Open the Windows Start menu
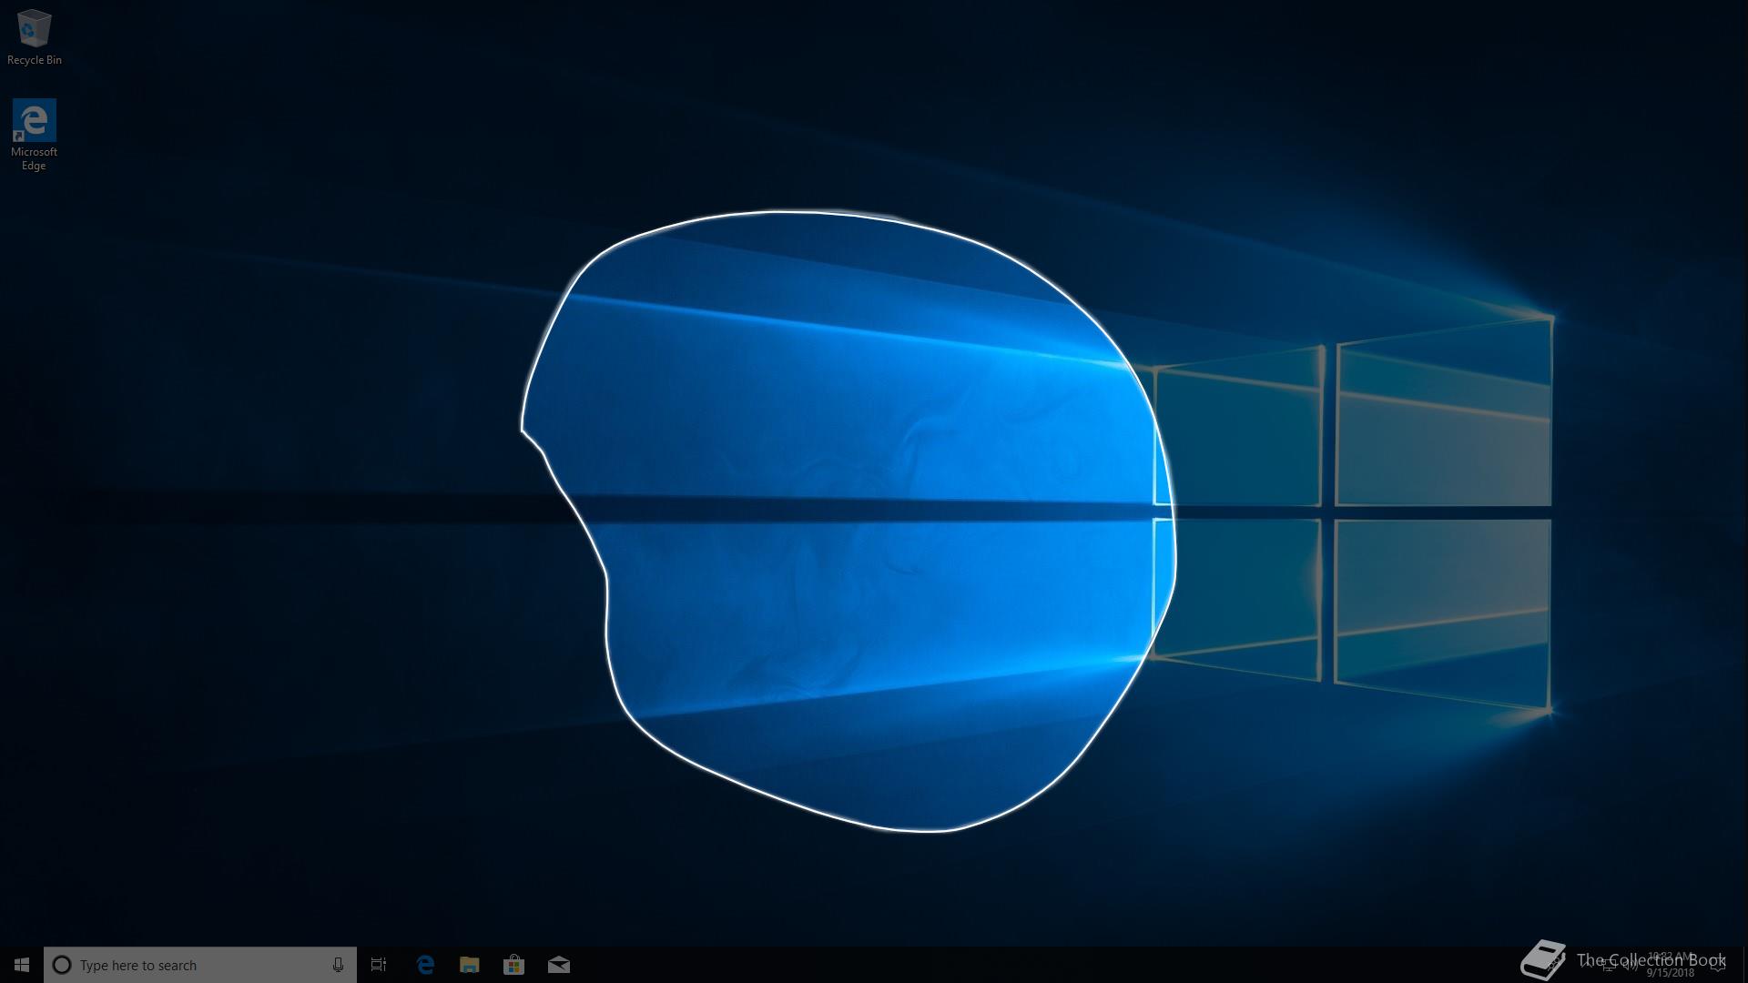This screenshot has width=1748, height=983. pyautogui.click(x=22, y=965)
